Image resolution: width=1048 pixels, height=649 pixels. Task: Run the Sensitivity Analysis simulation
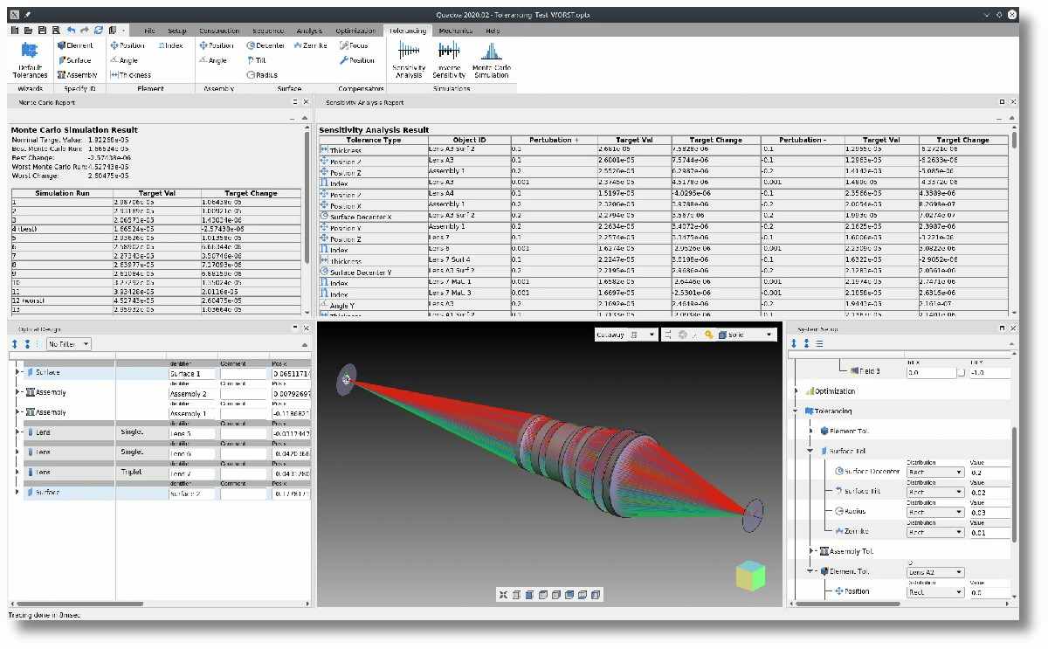tap(409, 58)
